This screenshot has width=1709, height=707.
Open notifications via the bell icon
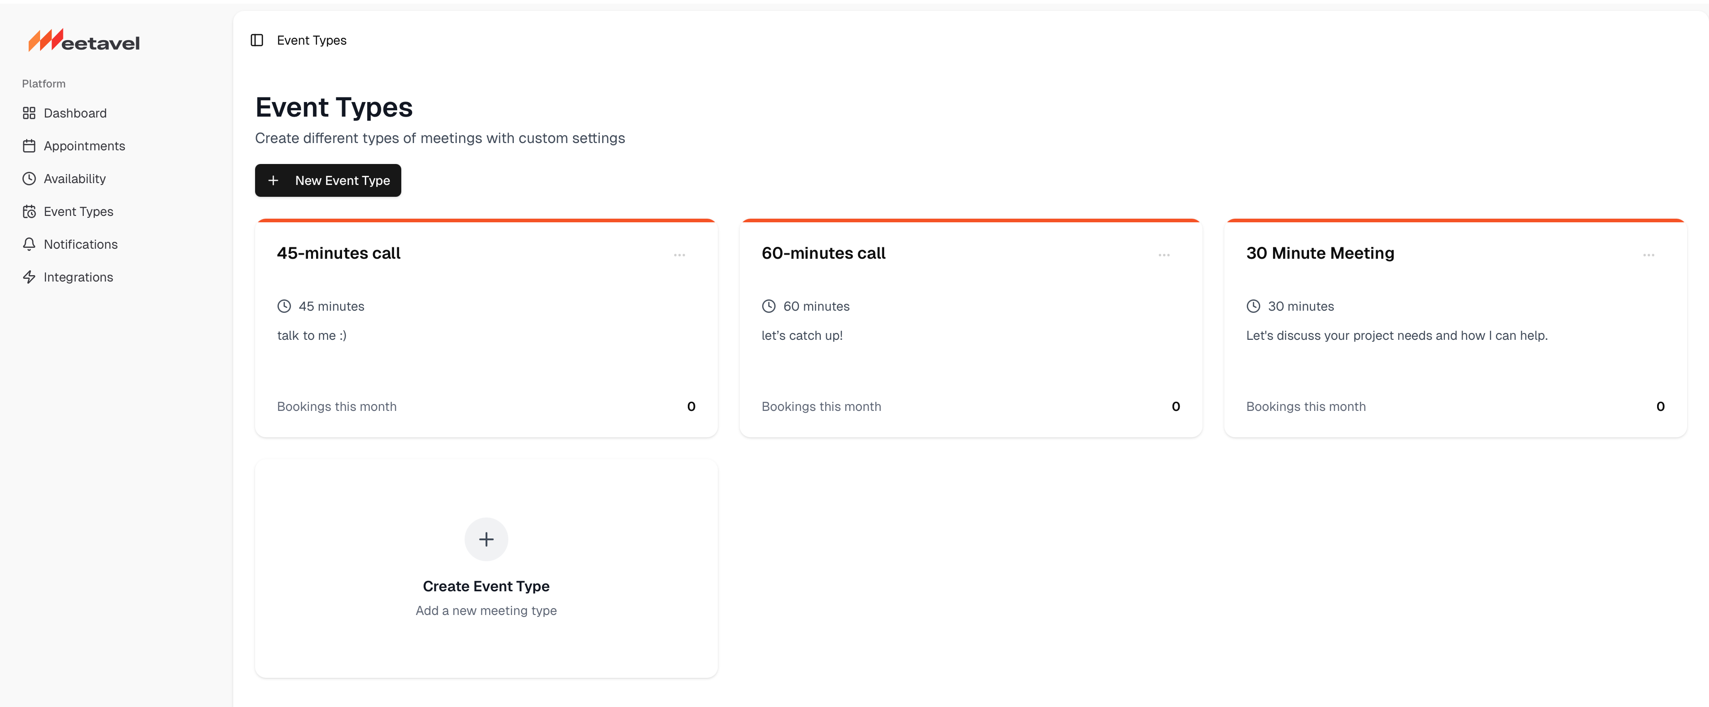(x=29, y=244)
